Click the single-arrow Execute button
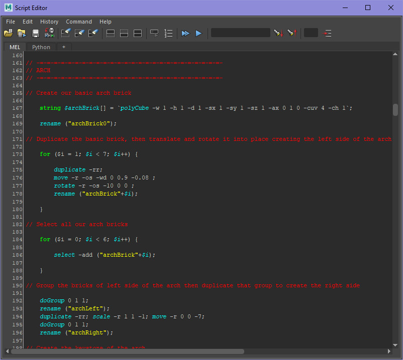The image size is (403, 360). tap(198, 33)
